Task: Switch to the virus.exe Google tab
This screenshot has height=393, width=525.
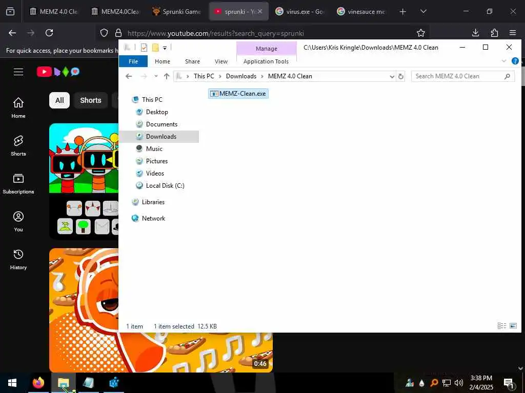Action: coord(299,11)
